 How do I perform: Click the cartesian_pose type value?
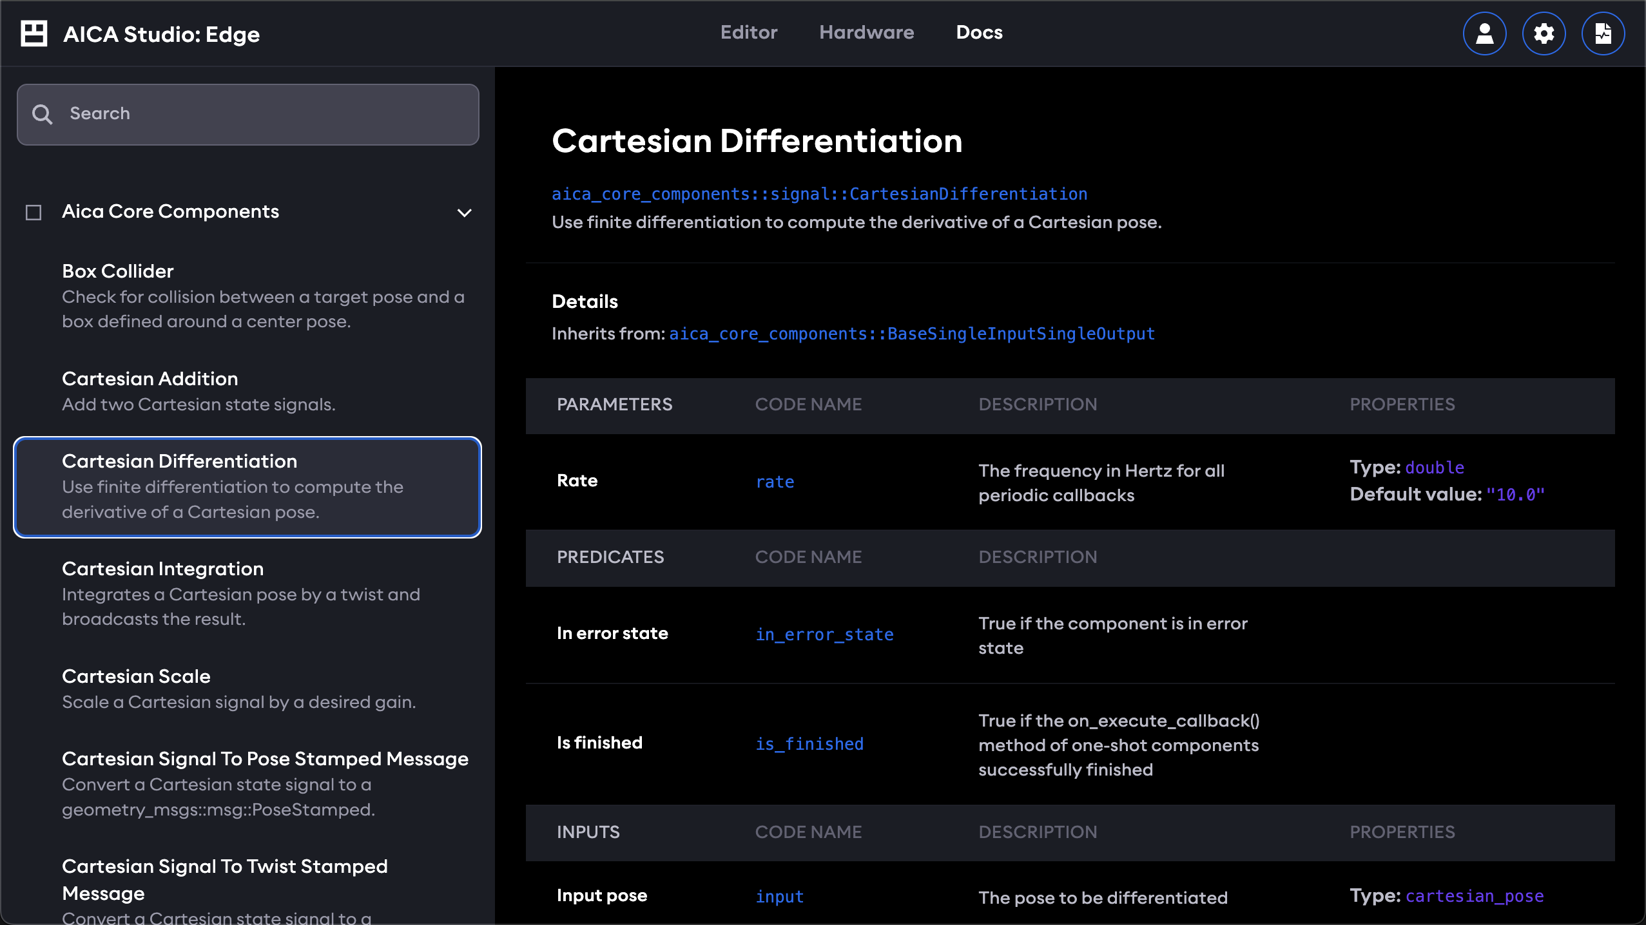click(x=1475, y=896)
